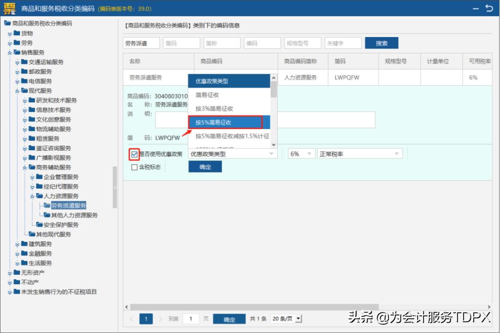Click the 搜索 search button
This screenshot has width=500, height=333.
click(x=381, y=43)
